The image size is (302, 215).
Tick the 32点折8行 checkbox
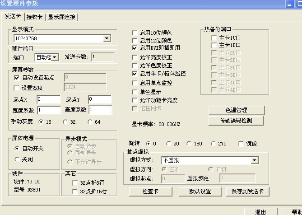[75, 183]
